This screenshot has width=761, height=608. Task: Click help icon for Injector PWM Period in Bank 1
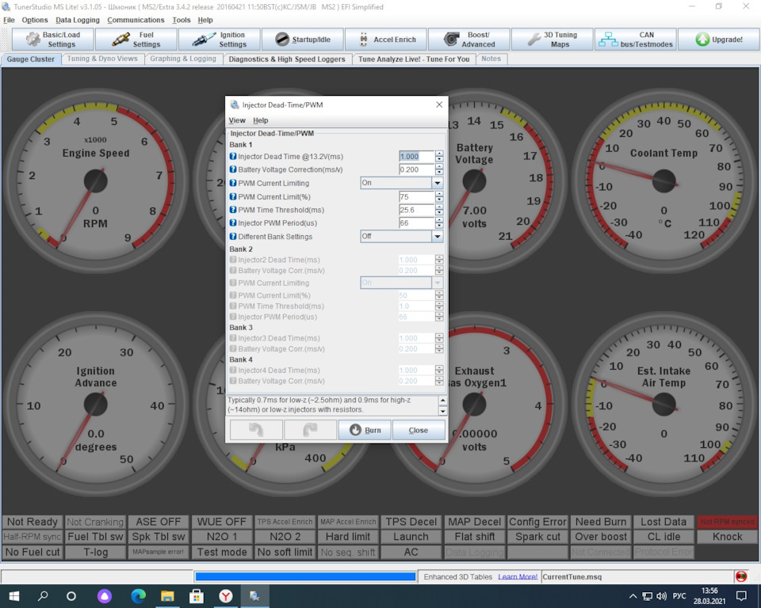(x=233, y=223)
